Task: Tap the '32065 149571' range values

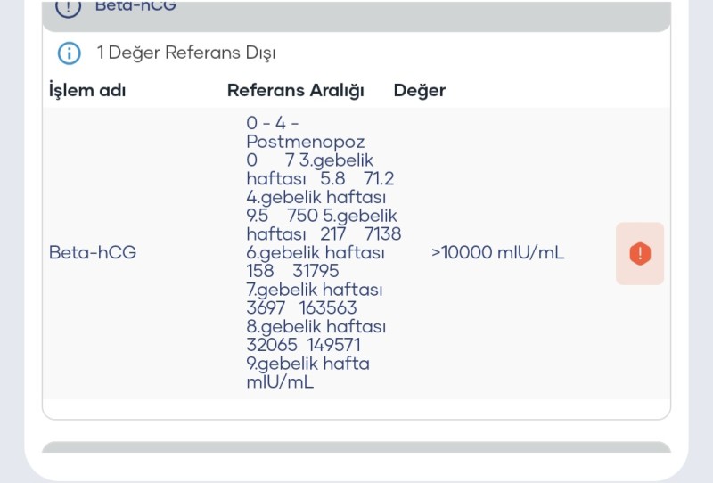Action: (x=303, y=345)
